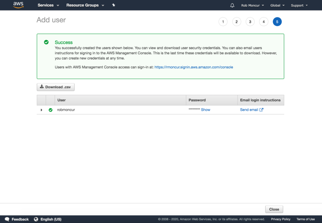
Task: Open the notifications bell
Action: 232,5
